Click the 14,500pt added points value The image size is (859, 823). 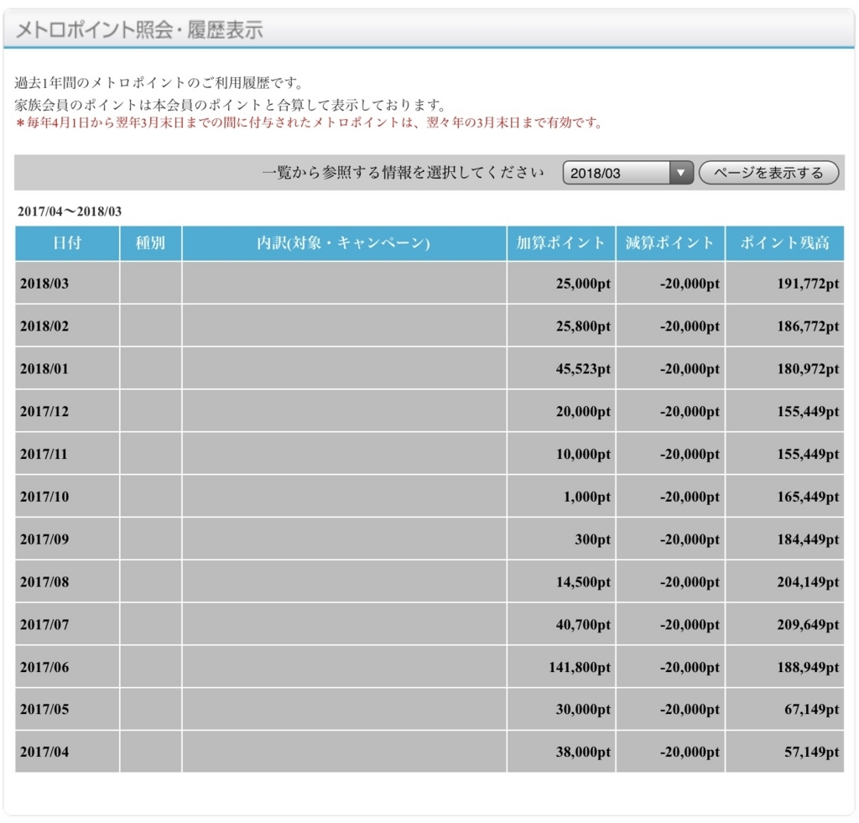click(x=583, y=582)
